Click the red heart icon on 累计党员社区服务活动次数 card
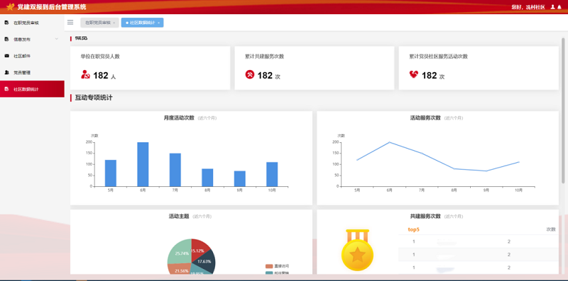The height and width of the screenshot is (281, 568). click(414, 74)
